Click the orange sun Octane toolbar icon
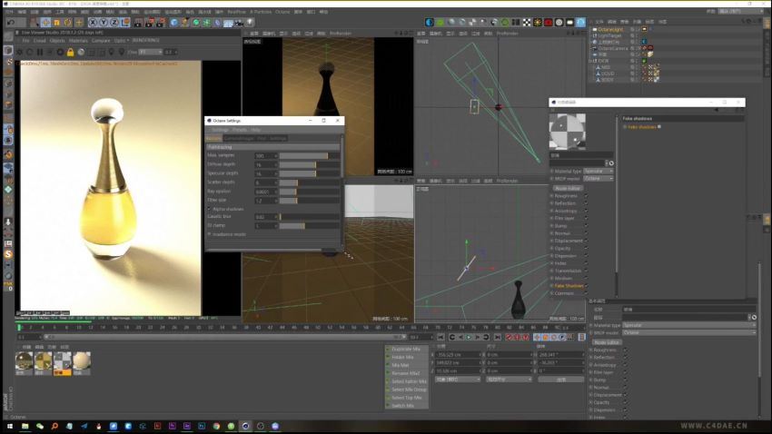 [537, 22]
